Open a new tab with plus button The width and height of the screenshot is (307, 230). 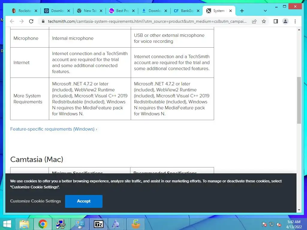pyautogui.click(x=242, y=11)
